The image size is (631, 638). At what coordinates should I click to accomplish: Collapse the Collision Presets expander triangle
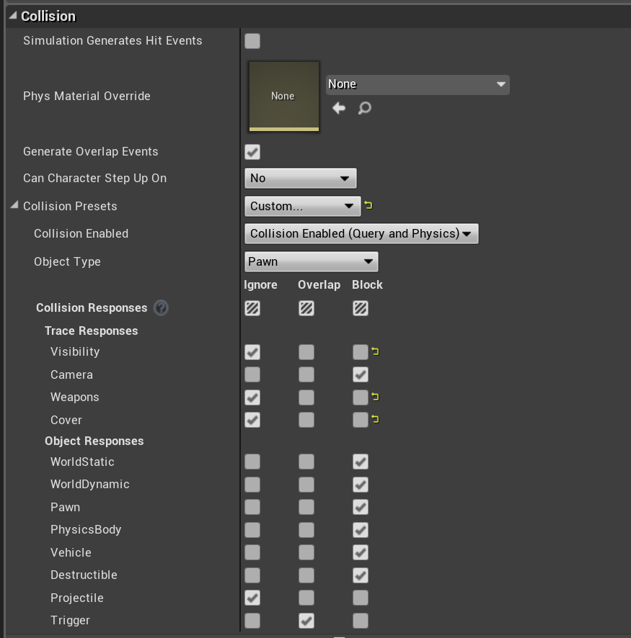pos(14,205)
